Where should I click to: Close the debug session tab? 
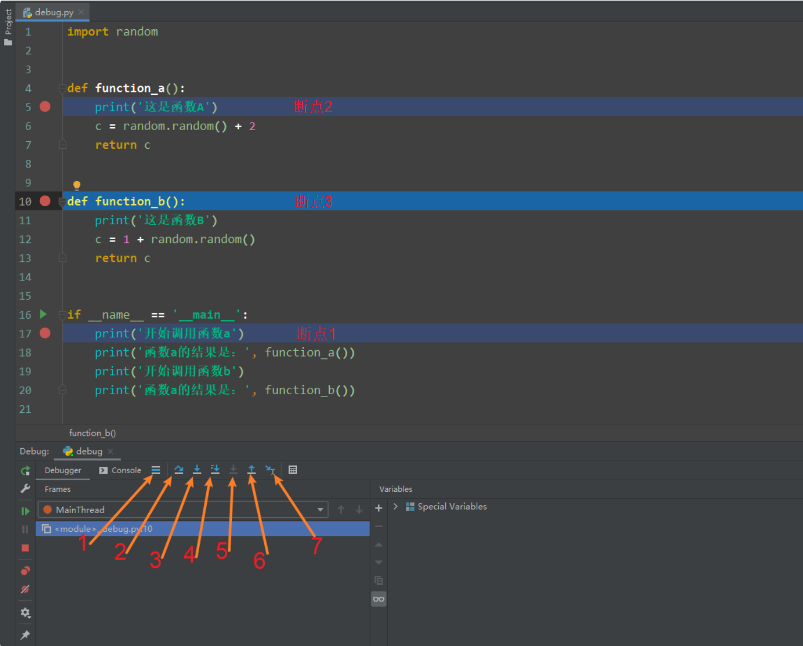pos(110,452)
